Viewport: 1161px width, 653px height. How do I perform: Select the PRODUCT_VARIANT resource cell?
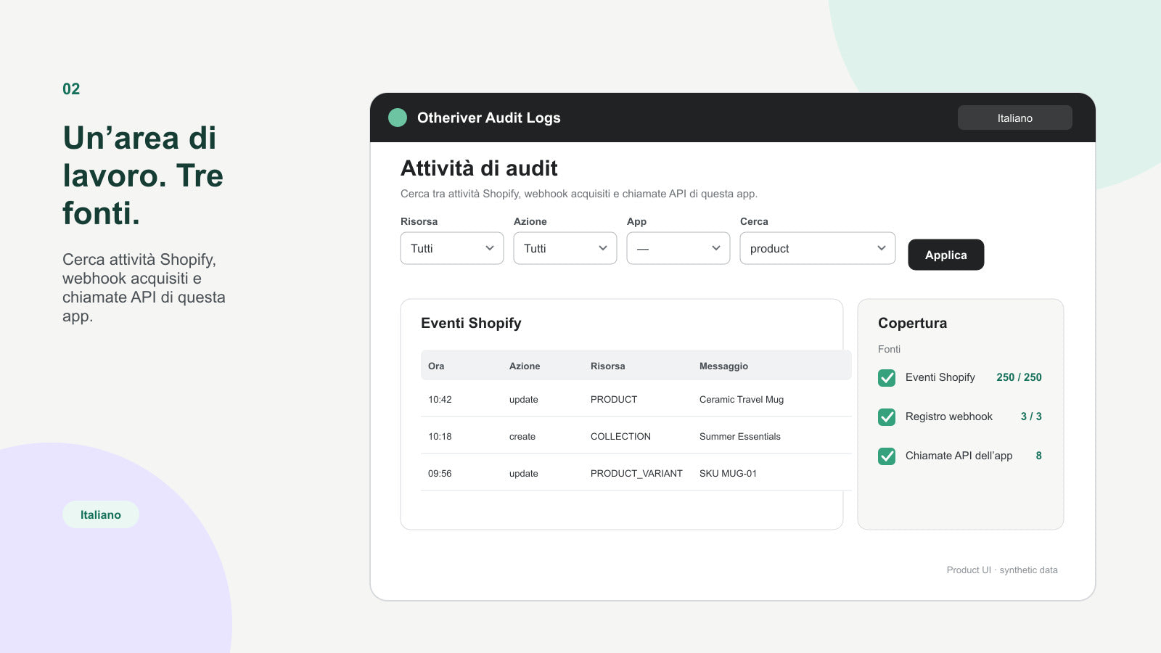pyautogui.click(x=636, y=473)
